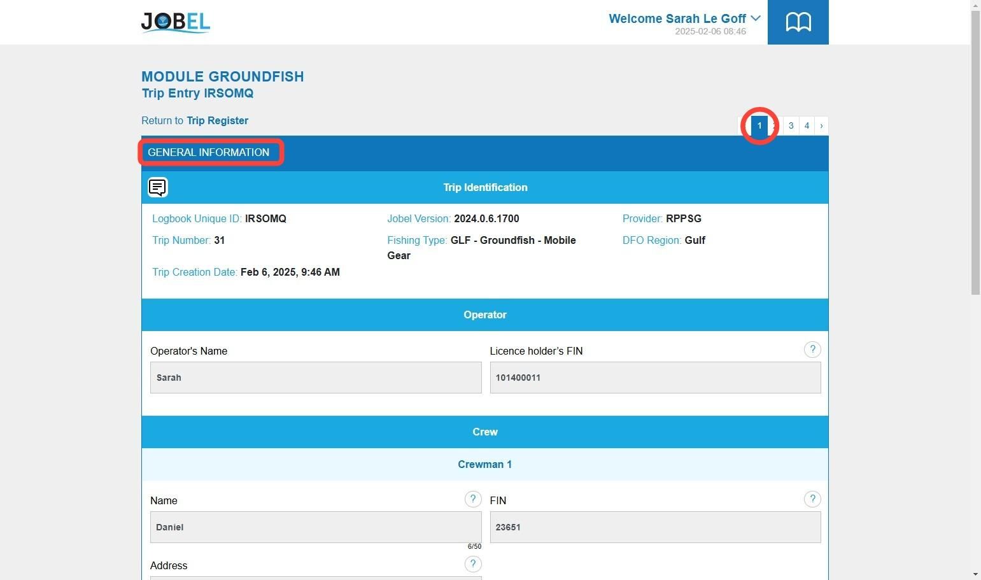The height and width of the screenshot is (580, 981).
Task: Focus the Crewman 1 Name field
Action: click(x=316, y=527)
